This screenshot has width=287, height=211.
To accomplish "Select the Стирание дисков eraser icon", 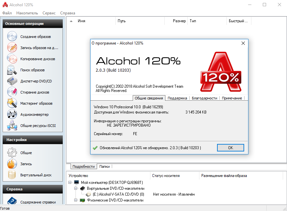I will click(12, 92).
